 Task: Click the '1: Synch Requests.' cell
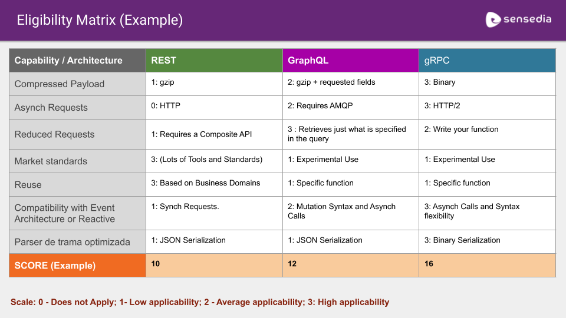click(x=214, y=213)
